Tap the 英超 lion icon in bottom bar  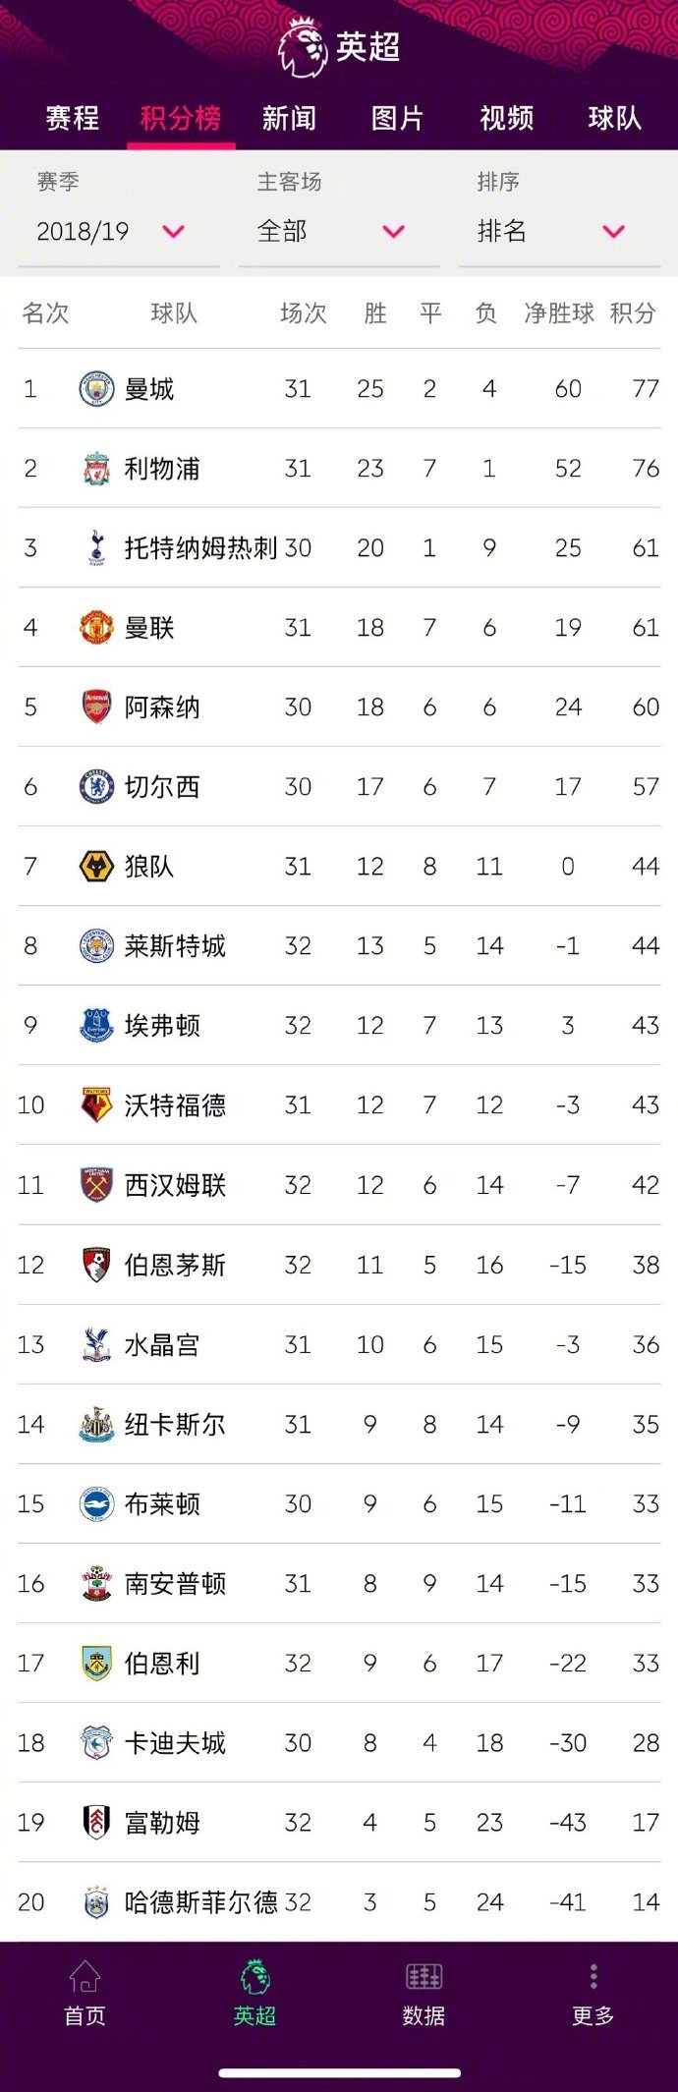(x=254, y=1975)
